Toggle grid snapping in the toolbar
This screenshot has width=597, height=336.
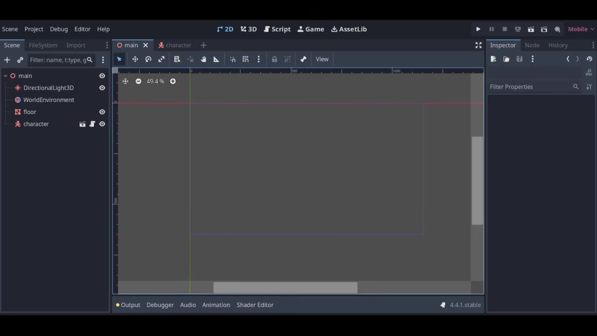[245, 59]
